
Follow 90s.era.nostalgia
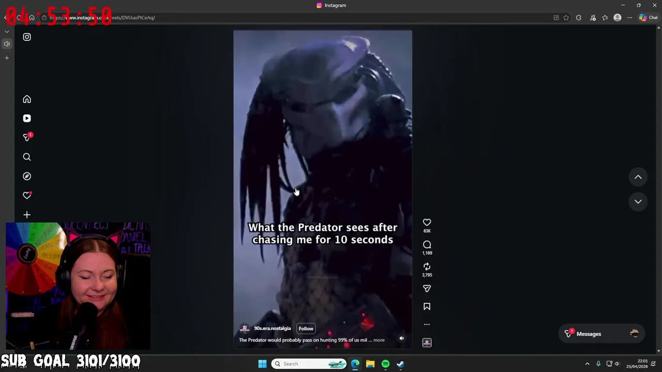pyautogui.click(x=306, y=329)
